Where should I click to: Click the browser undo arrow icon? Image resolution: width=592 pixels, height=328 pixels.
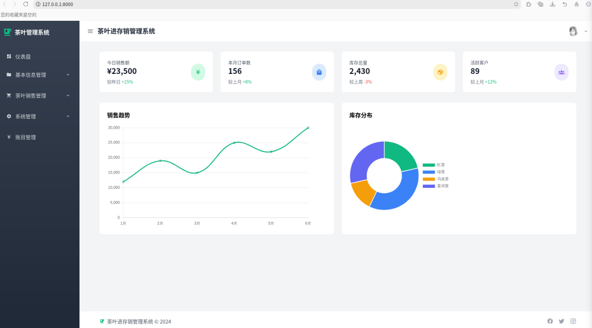point(565,4)
